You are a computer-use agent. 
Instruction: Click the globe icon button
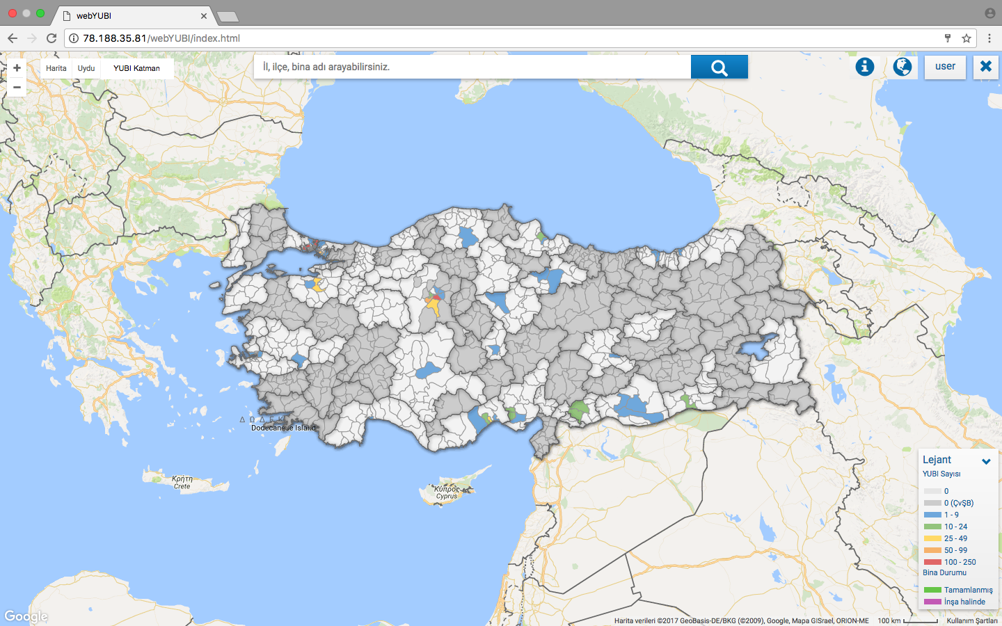point(902,67)
